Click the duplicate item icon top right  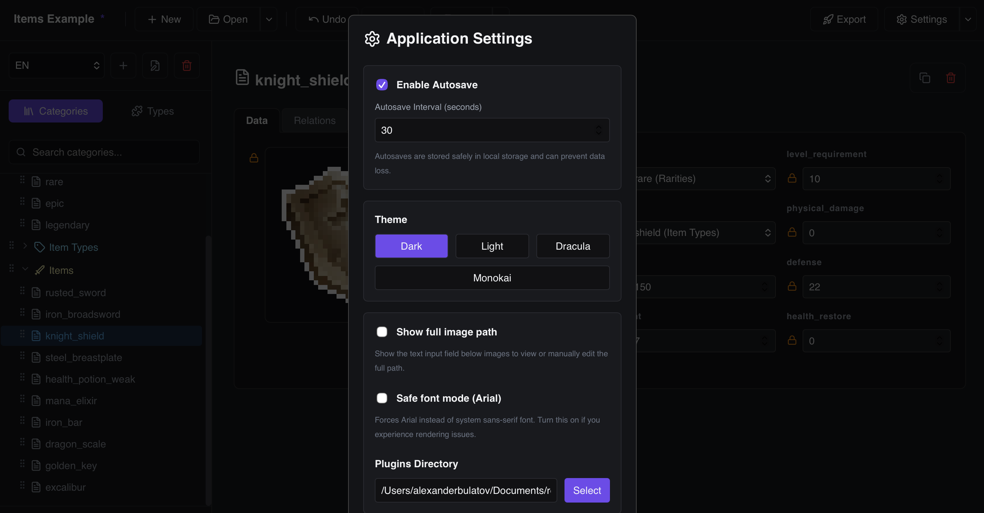click(924, 78)
